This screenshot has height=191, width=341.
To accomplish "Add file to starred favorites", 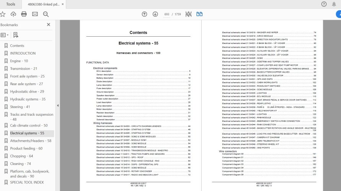I will (x=3, y=15).
